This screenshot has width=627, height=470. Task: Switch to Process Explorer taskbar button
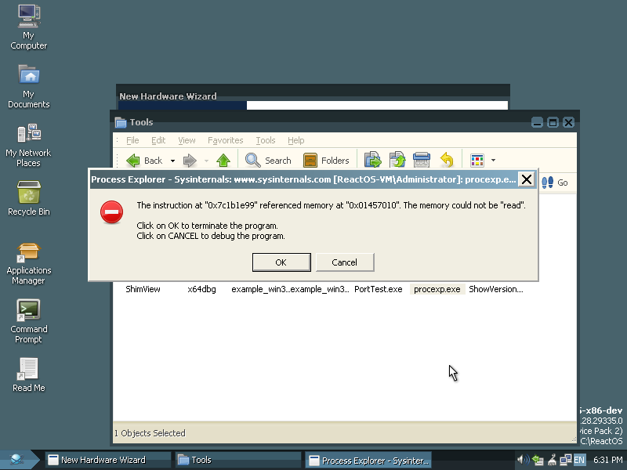coord(368,460)
